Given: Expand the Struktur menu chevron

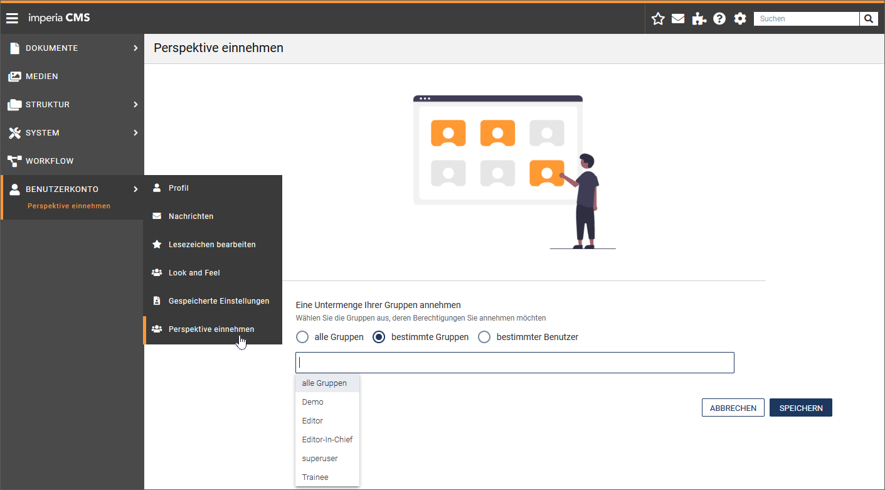Looking at the screenshot, I should click(x=135, y=105).
